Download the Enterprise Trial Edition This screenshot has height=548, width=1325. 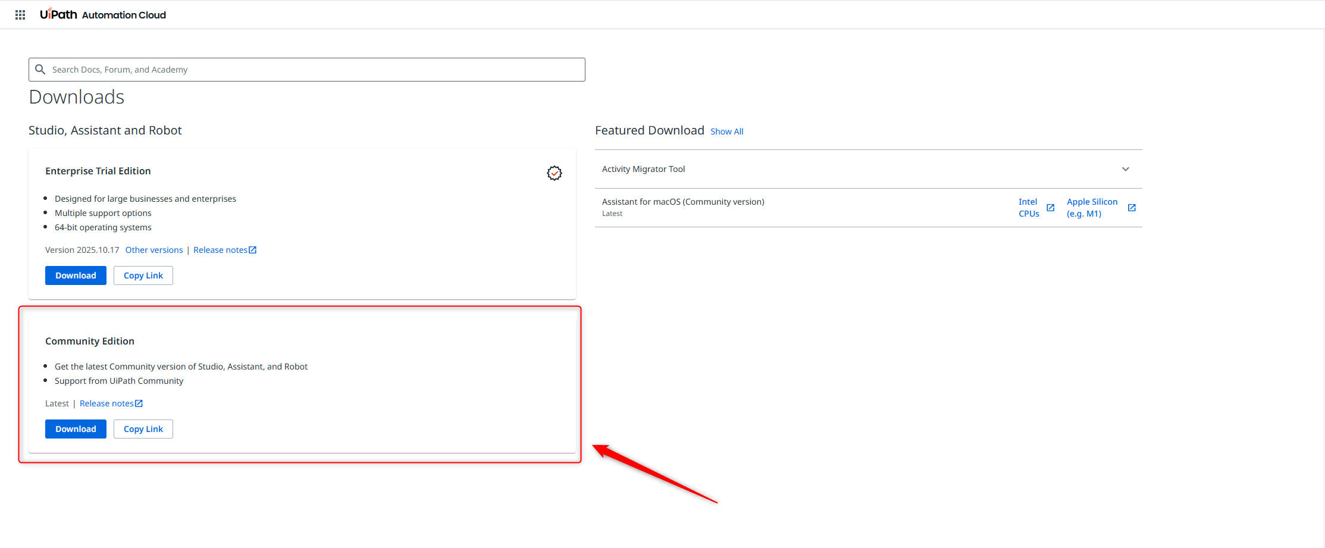click(x=76, y=275)
